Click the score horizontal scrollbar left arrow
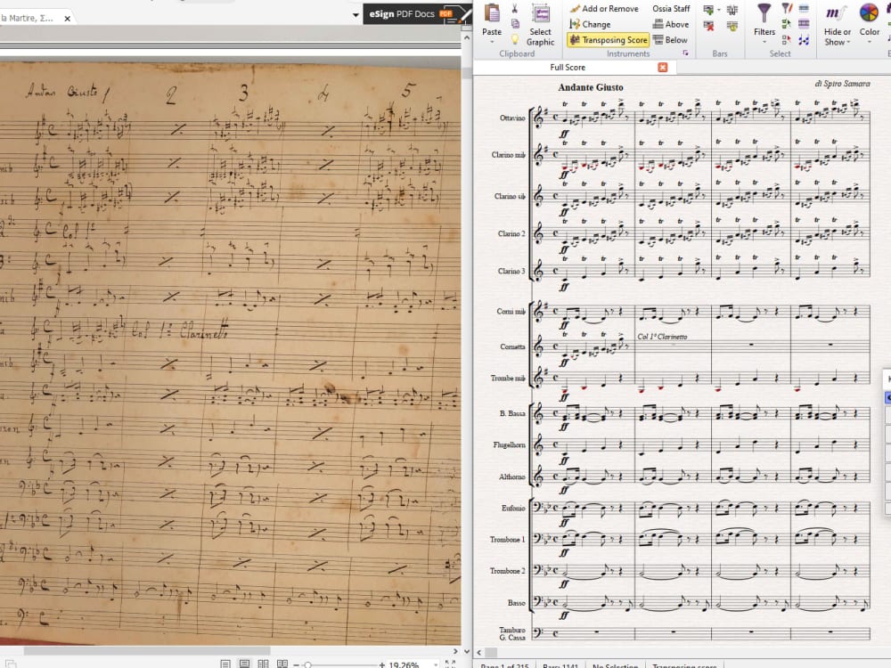Image resolution: width=891 pixels, height=668 pixels. 479,653
